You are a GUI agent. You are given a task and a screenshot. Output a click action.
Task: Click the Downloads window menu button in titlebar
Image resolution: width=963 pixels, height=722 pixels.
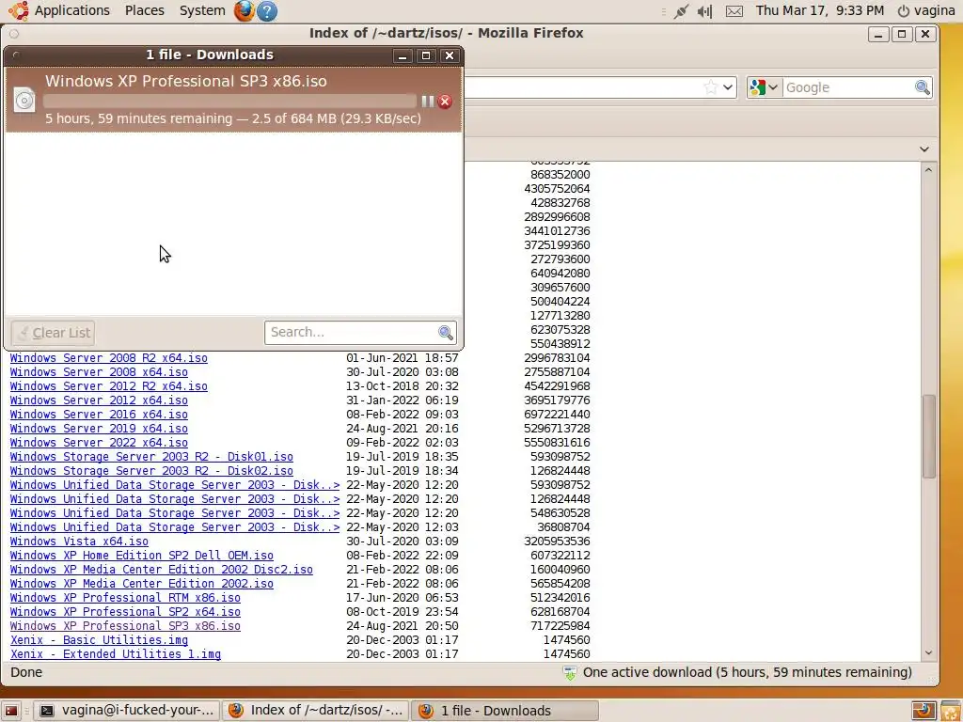tap(16, 55)
